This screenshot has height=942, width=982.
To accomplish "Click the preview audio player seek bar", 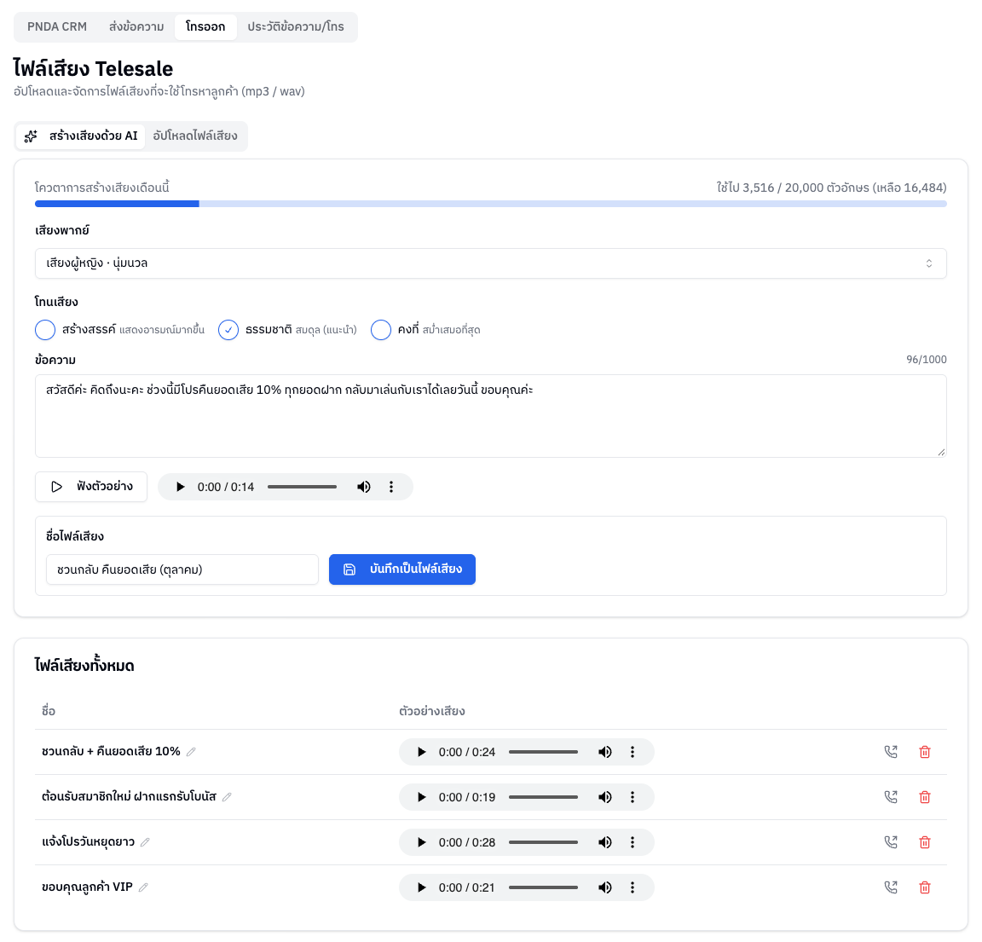I will 302,487.
